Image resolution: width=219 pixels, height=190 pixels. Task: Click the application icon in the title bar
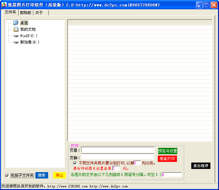click(x=4, y=5)
